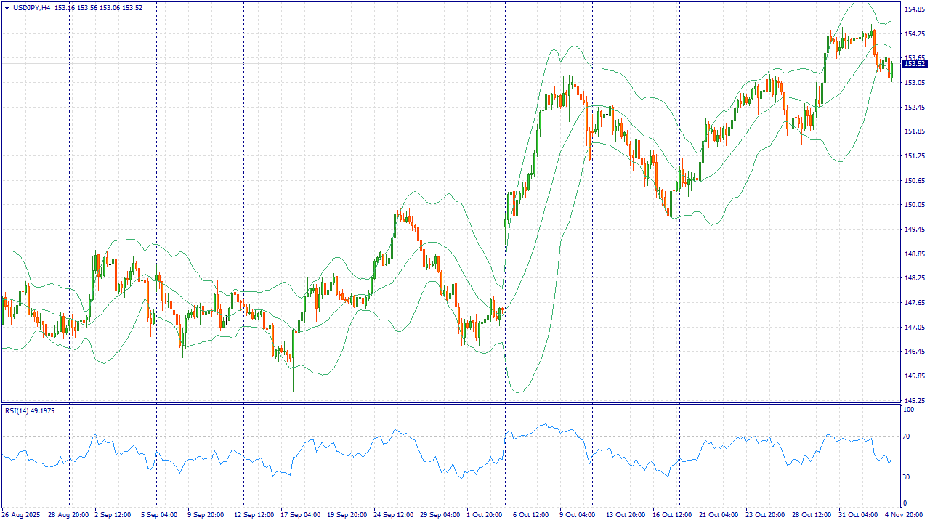Screen dimensions: 930x523
Task: Click the 145.25 price axis label
Action: (913, 401)
